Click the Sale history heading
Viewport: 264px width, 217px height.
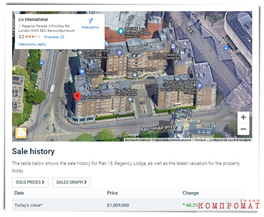click(33, 151)
